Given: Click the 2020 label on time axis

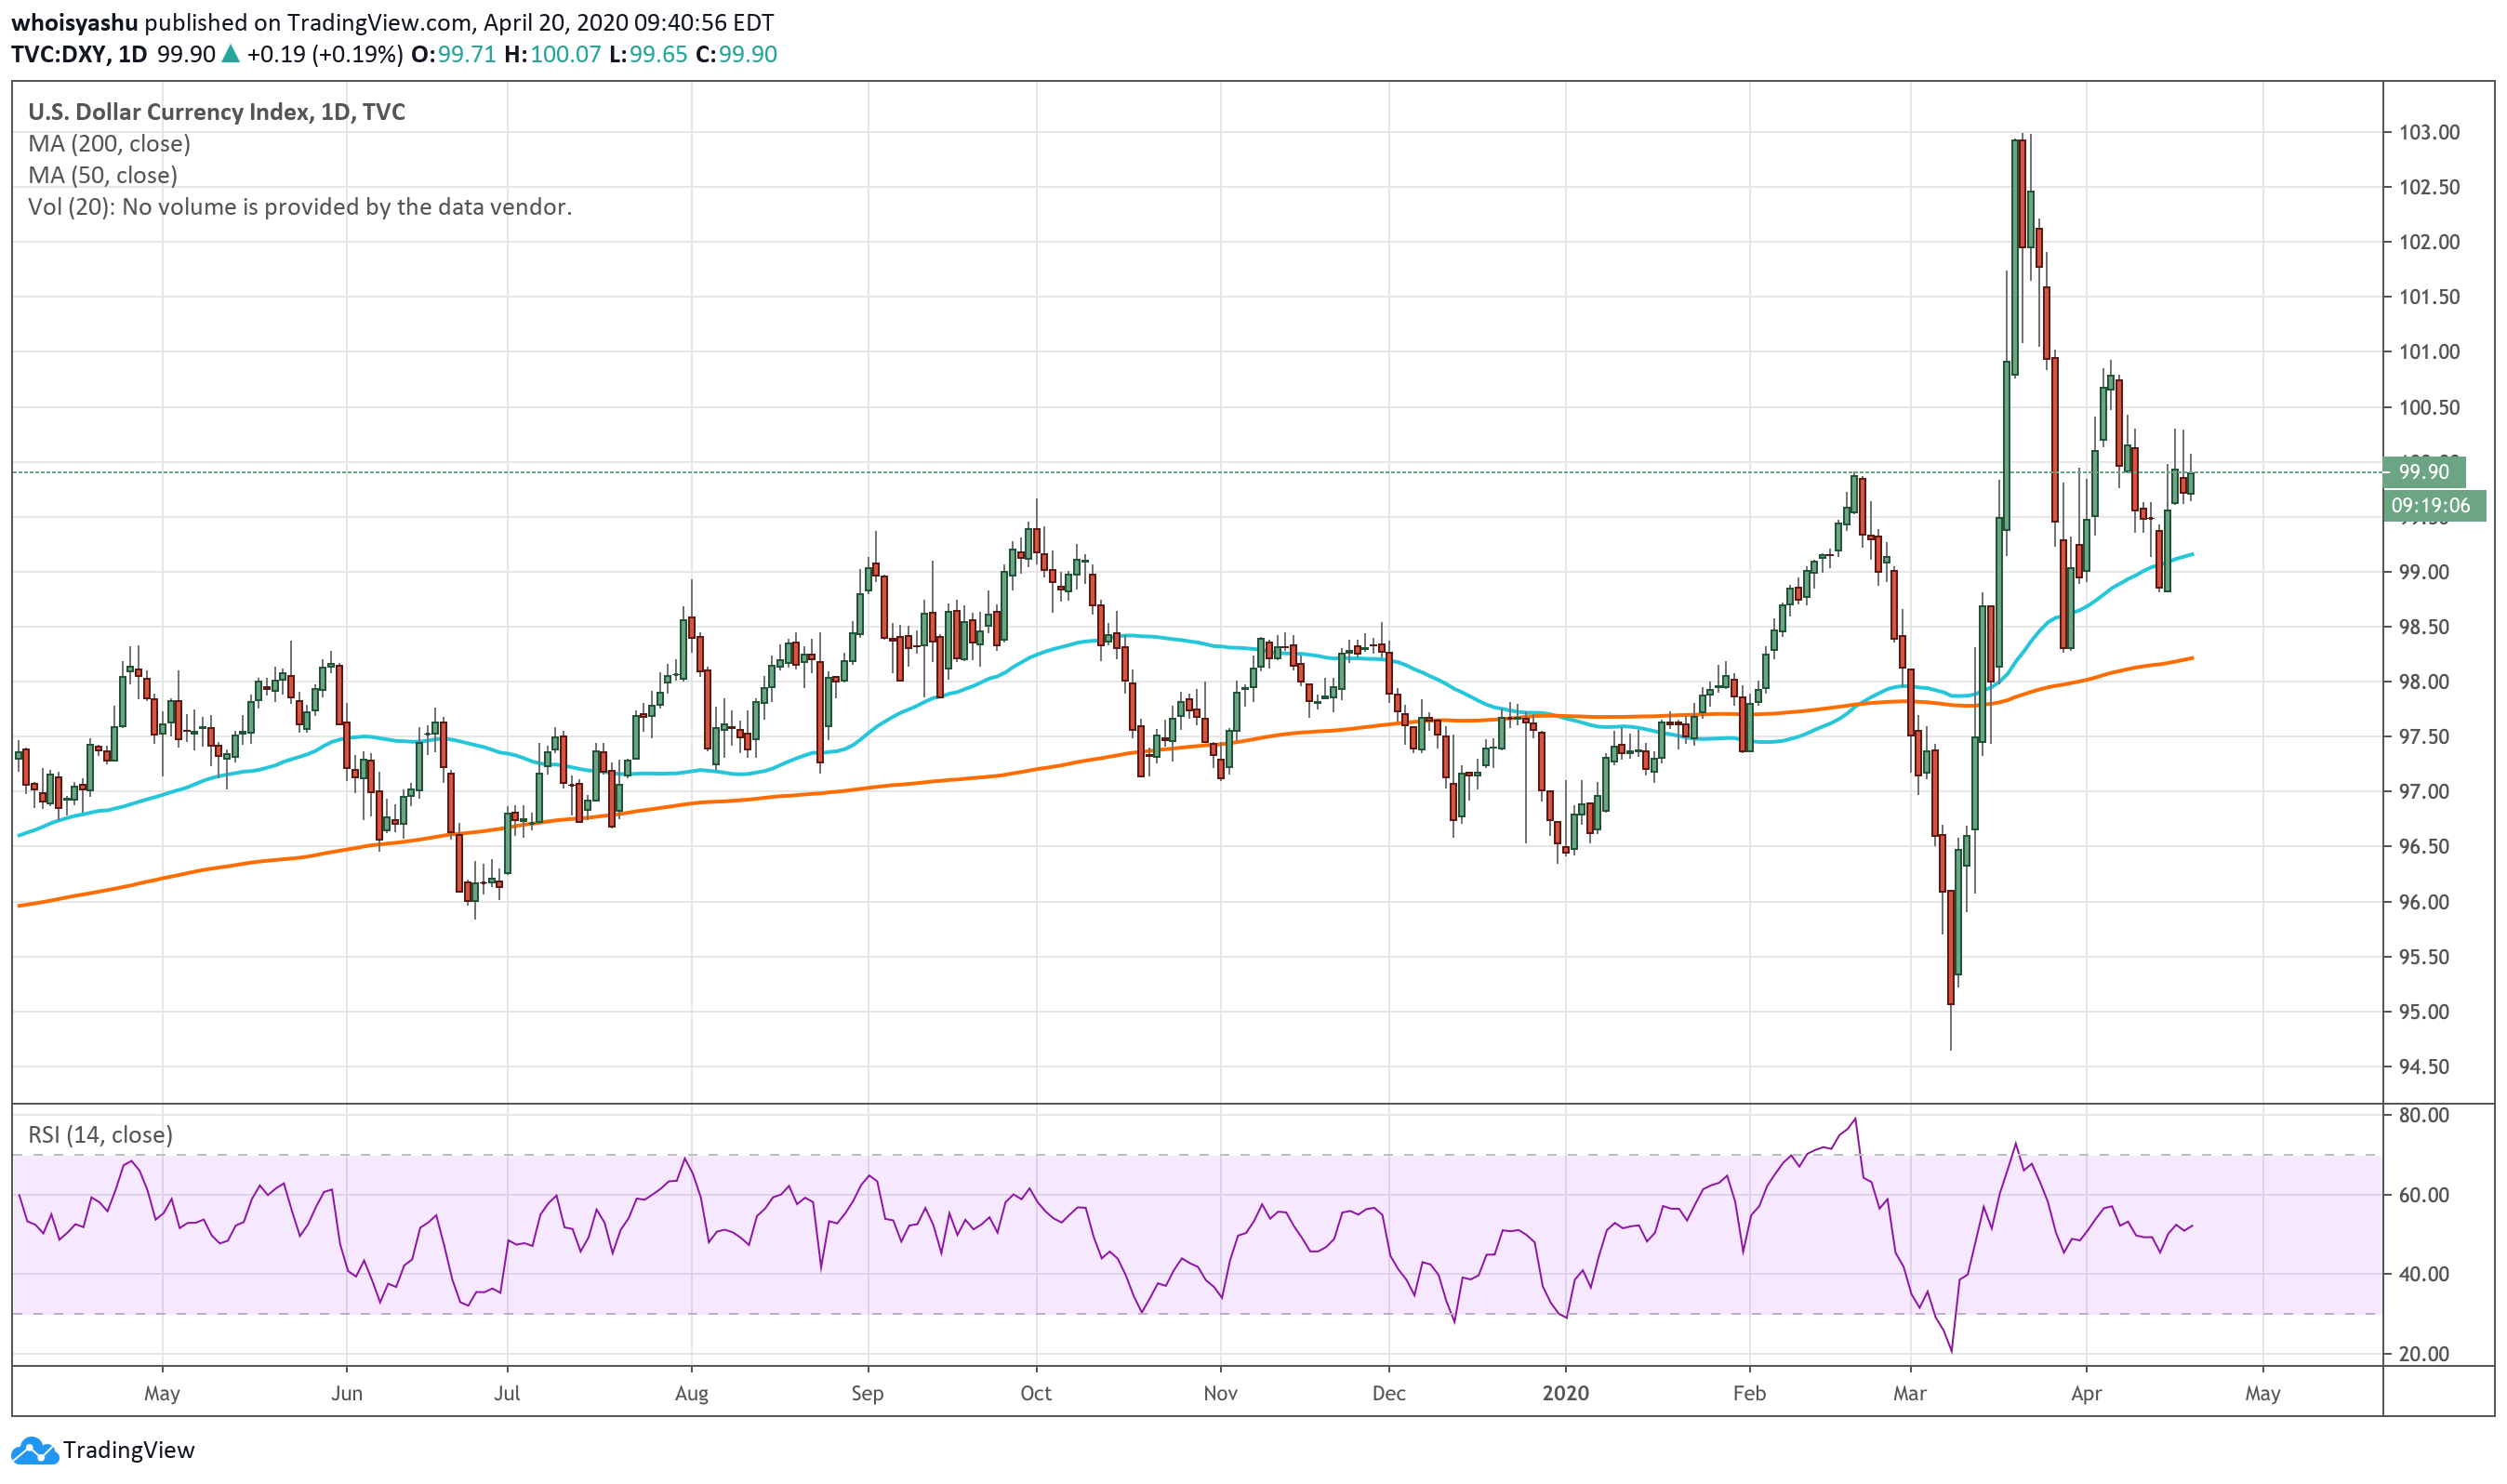Looking at the screenshot, I should click(1565, 1394).
